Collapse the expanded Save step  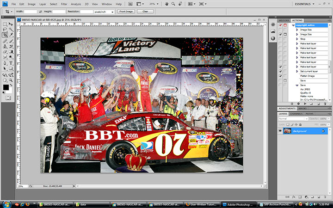click(297, 86)
